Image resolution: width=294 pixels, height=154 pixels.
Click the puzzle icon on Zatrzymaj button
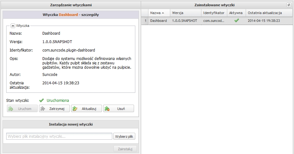pyautogui.click(x=43, y=109)
